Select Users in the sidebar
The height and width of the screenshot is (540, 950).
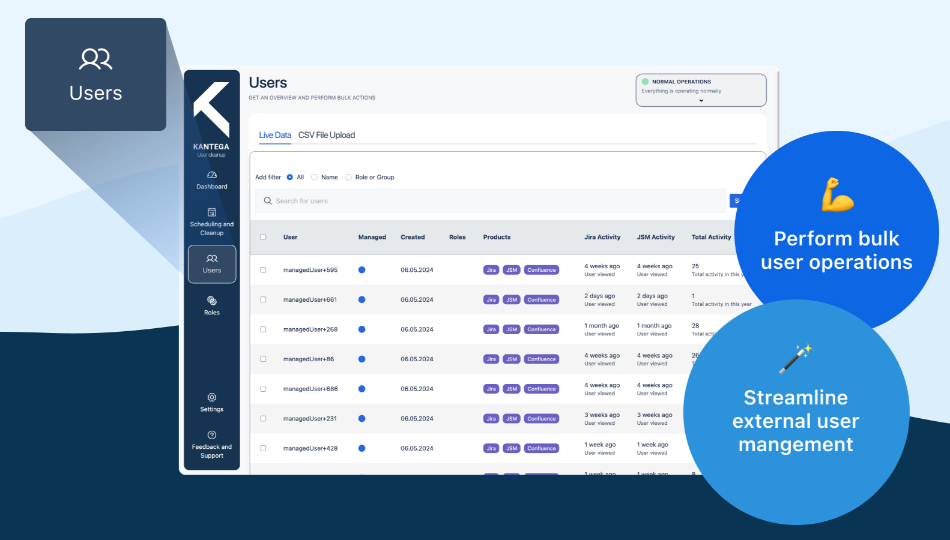tap(212, 264)
